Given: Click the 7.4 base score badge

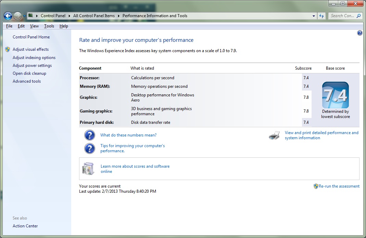Looking at the screenshot, I should click(x=336, y=95).
